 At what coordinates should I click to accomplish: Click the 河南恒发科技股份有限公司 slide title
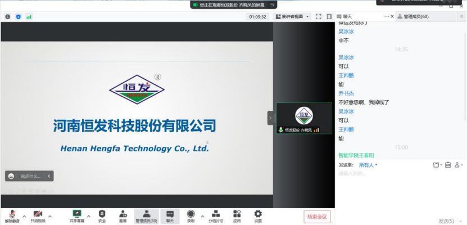135,125
